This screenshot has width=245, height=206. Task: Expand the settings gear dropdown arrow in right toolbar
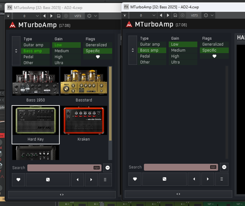click(x=212, y=15)
